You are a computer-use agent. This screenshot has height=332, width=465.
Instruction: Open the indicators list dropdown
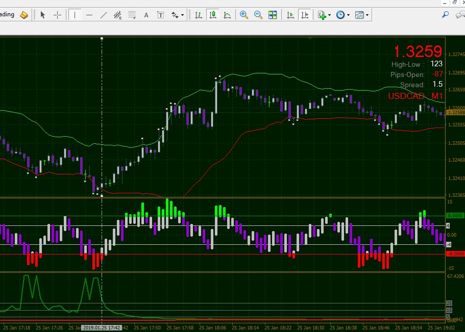[324, 15]
